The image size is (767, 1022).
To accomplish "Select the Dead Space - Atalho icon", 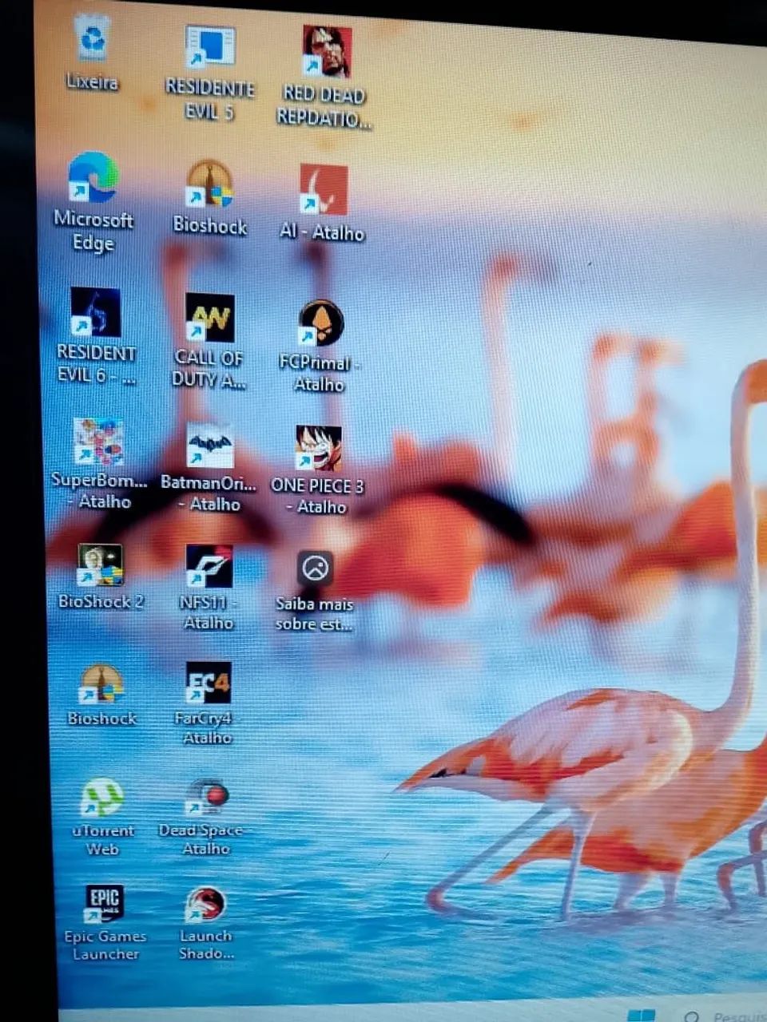I will click(x=207, y=798).
